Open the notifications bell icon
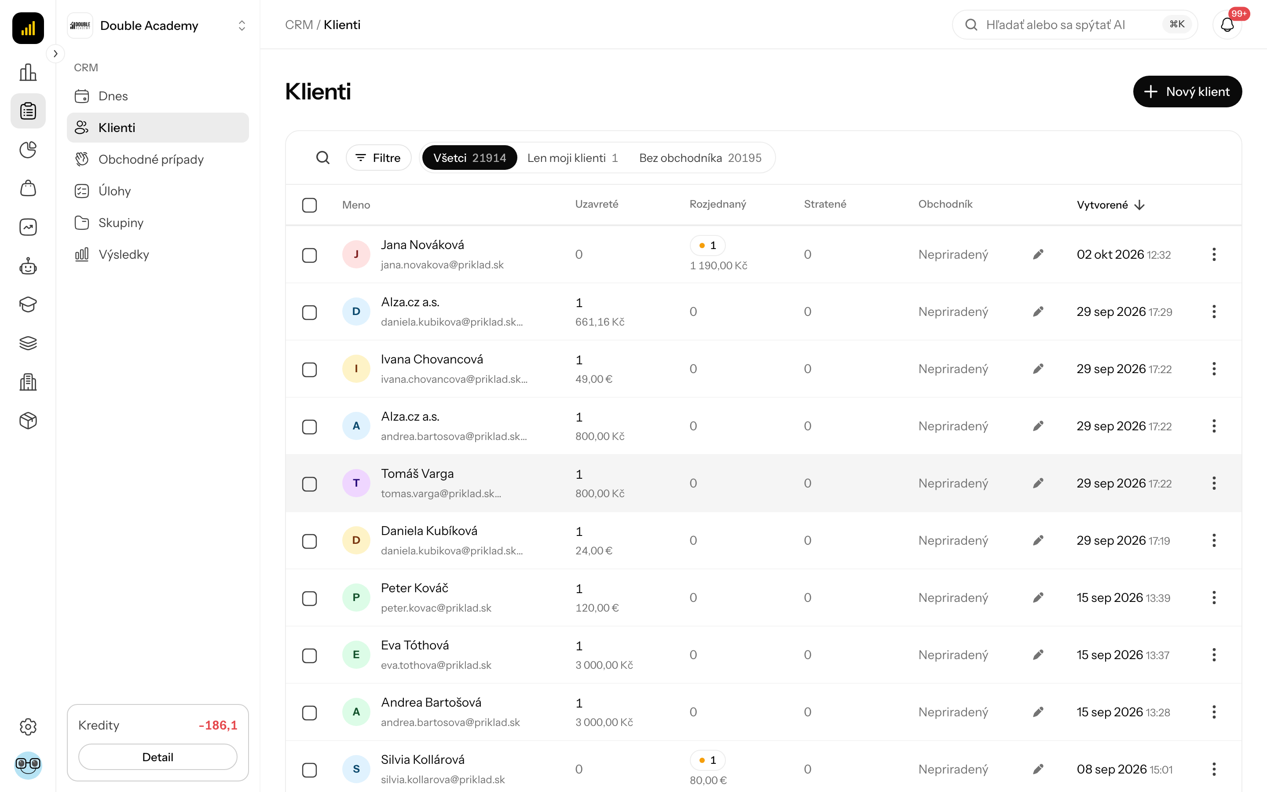Screen dimensions: 1267x792 click(x=1227, y=25)
